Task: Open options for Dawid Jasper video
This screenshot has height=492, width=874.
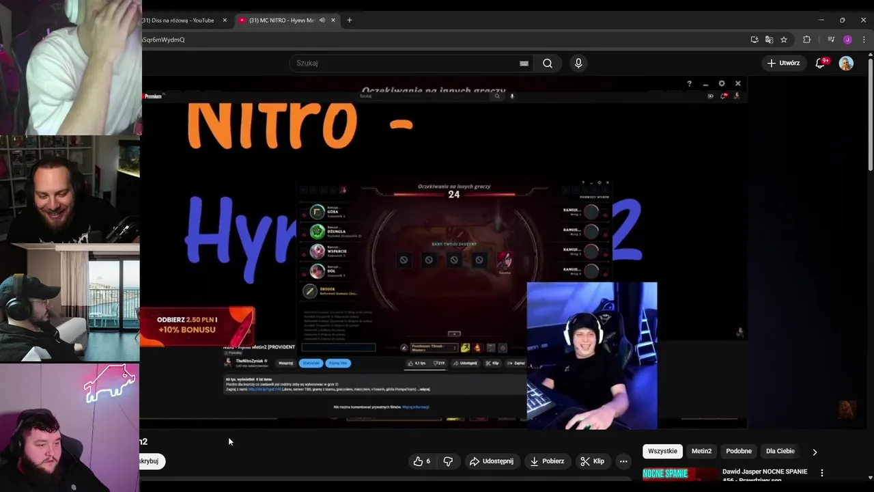Action: (x=822, y=473)
